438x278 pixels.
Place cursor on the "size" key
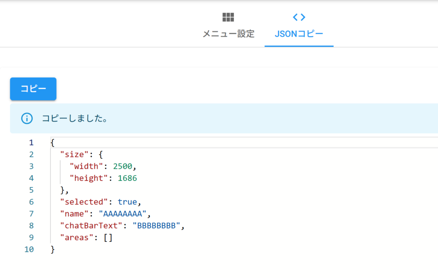pos(74,154)
